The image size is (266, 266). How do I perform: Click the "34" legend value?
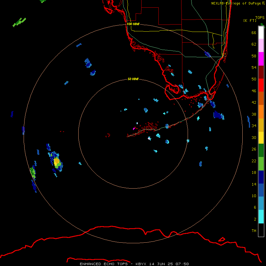pyautogui.click(x=254, y=126)
